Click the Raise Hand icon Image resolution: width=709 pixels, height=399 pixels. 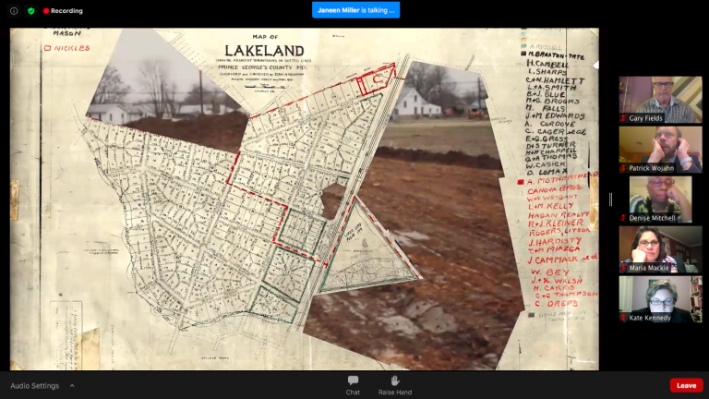pos(394,384)
